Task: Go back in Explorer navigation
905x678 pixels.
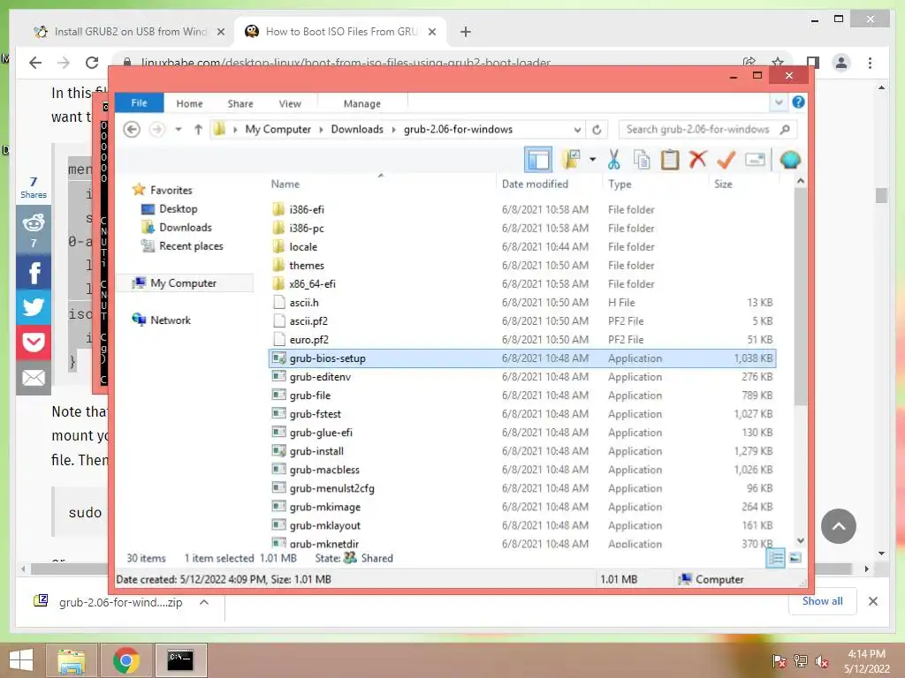Action: pyautogui.click(x=132, y=129)
